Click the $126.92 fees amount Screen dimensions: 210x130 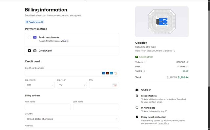[x=181, y=66]
